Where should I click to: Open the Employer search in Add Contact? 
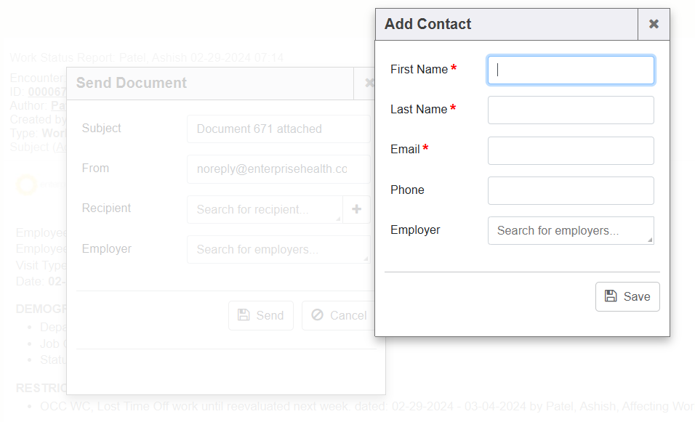point(571,230)
